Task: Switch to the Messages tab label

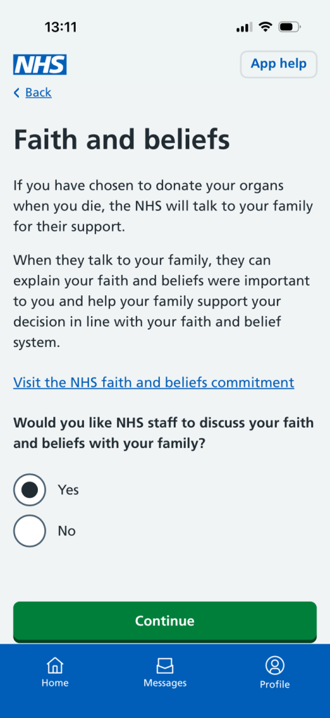Action: tap(165, 683)
